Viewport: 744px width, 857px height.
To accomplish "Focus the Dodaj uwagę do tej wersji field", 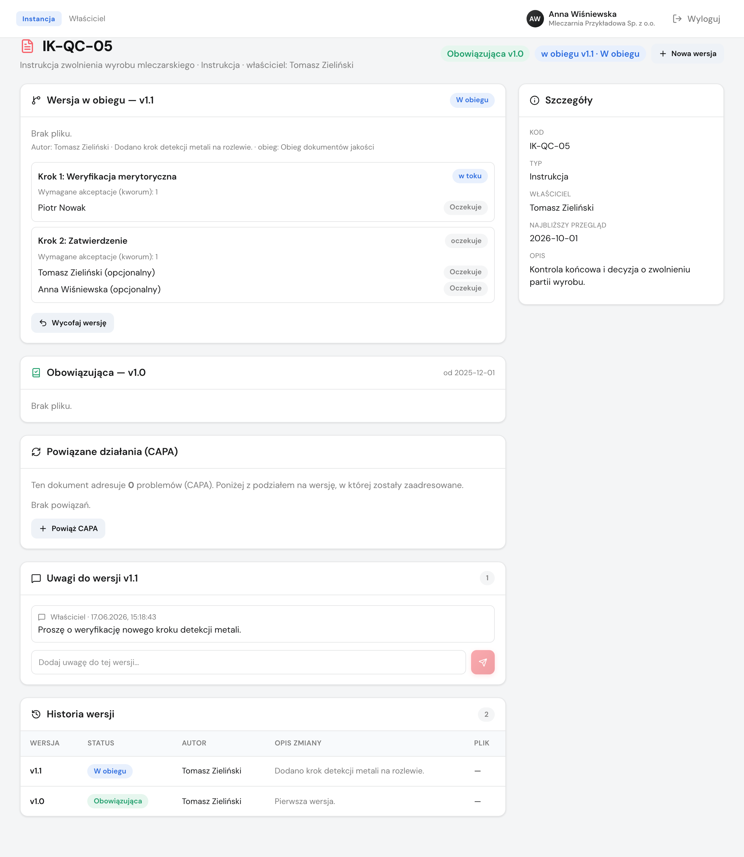I will point(248,662).
